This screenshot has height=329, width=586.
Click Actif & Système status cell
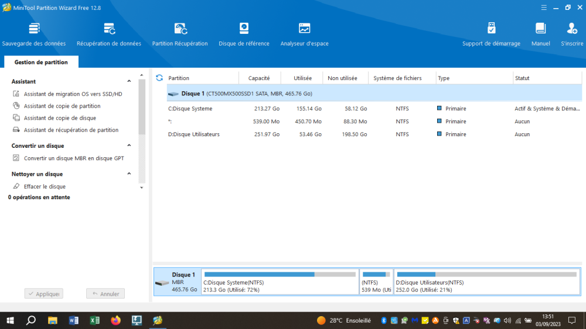coord(547,109)
